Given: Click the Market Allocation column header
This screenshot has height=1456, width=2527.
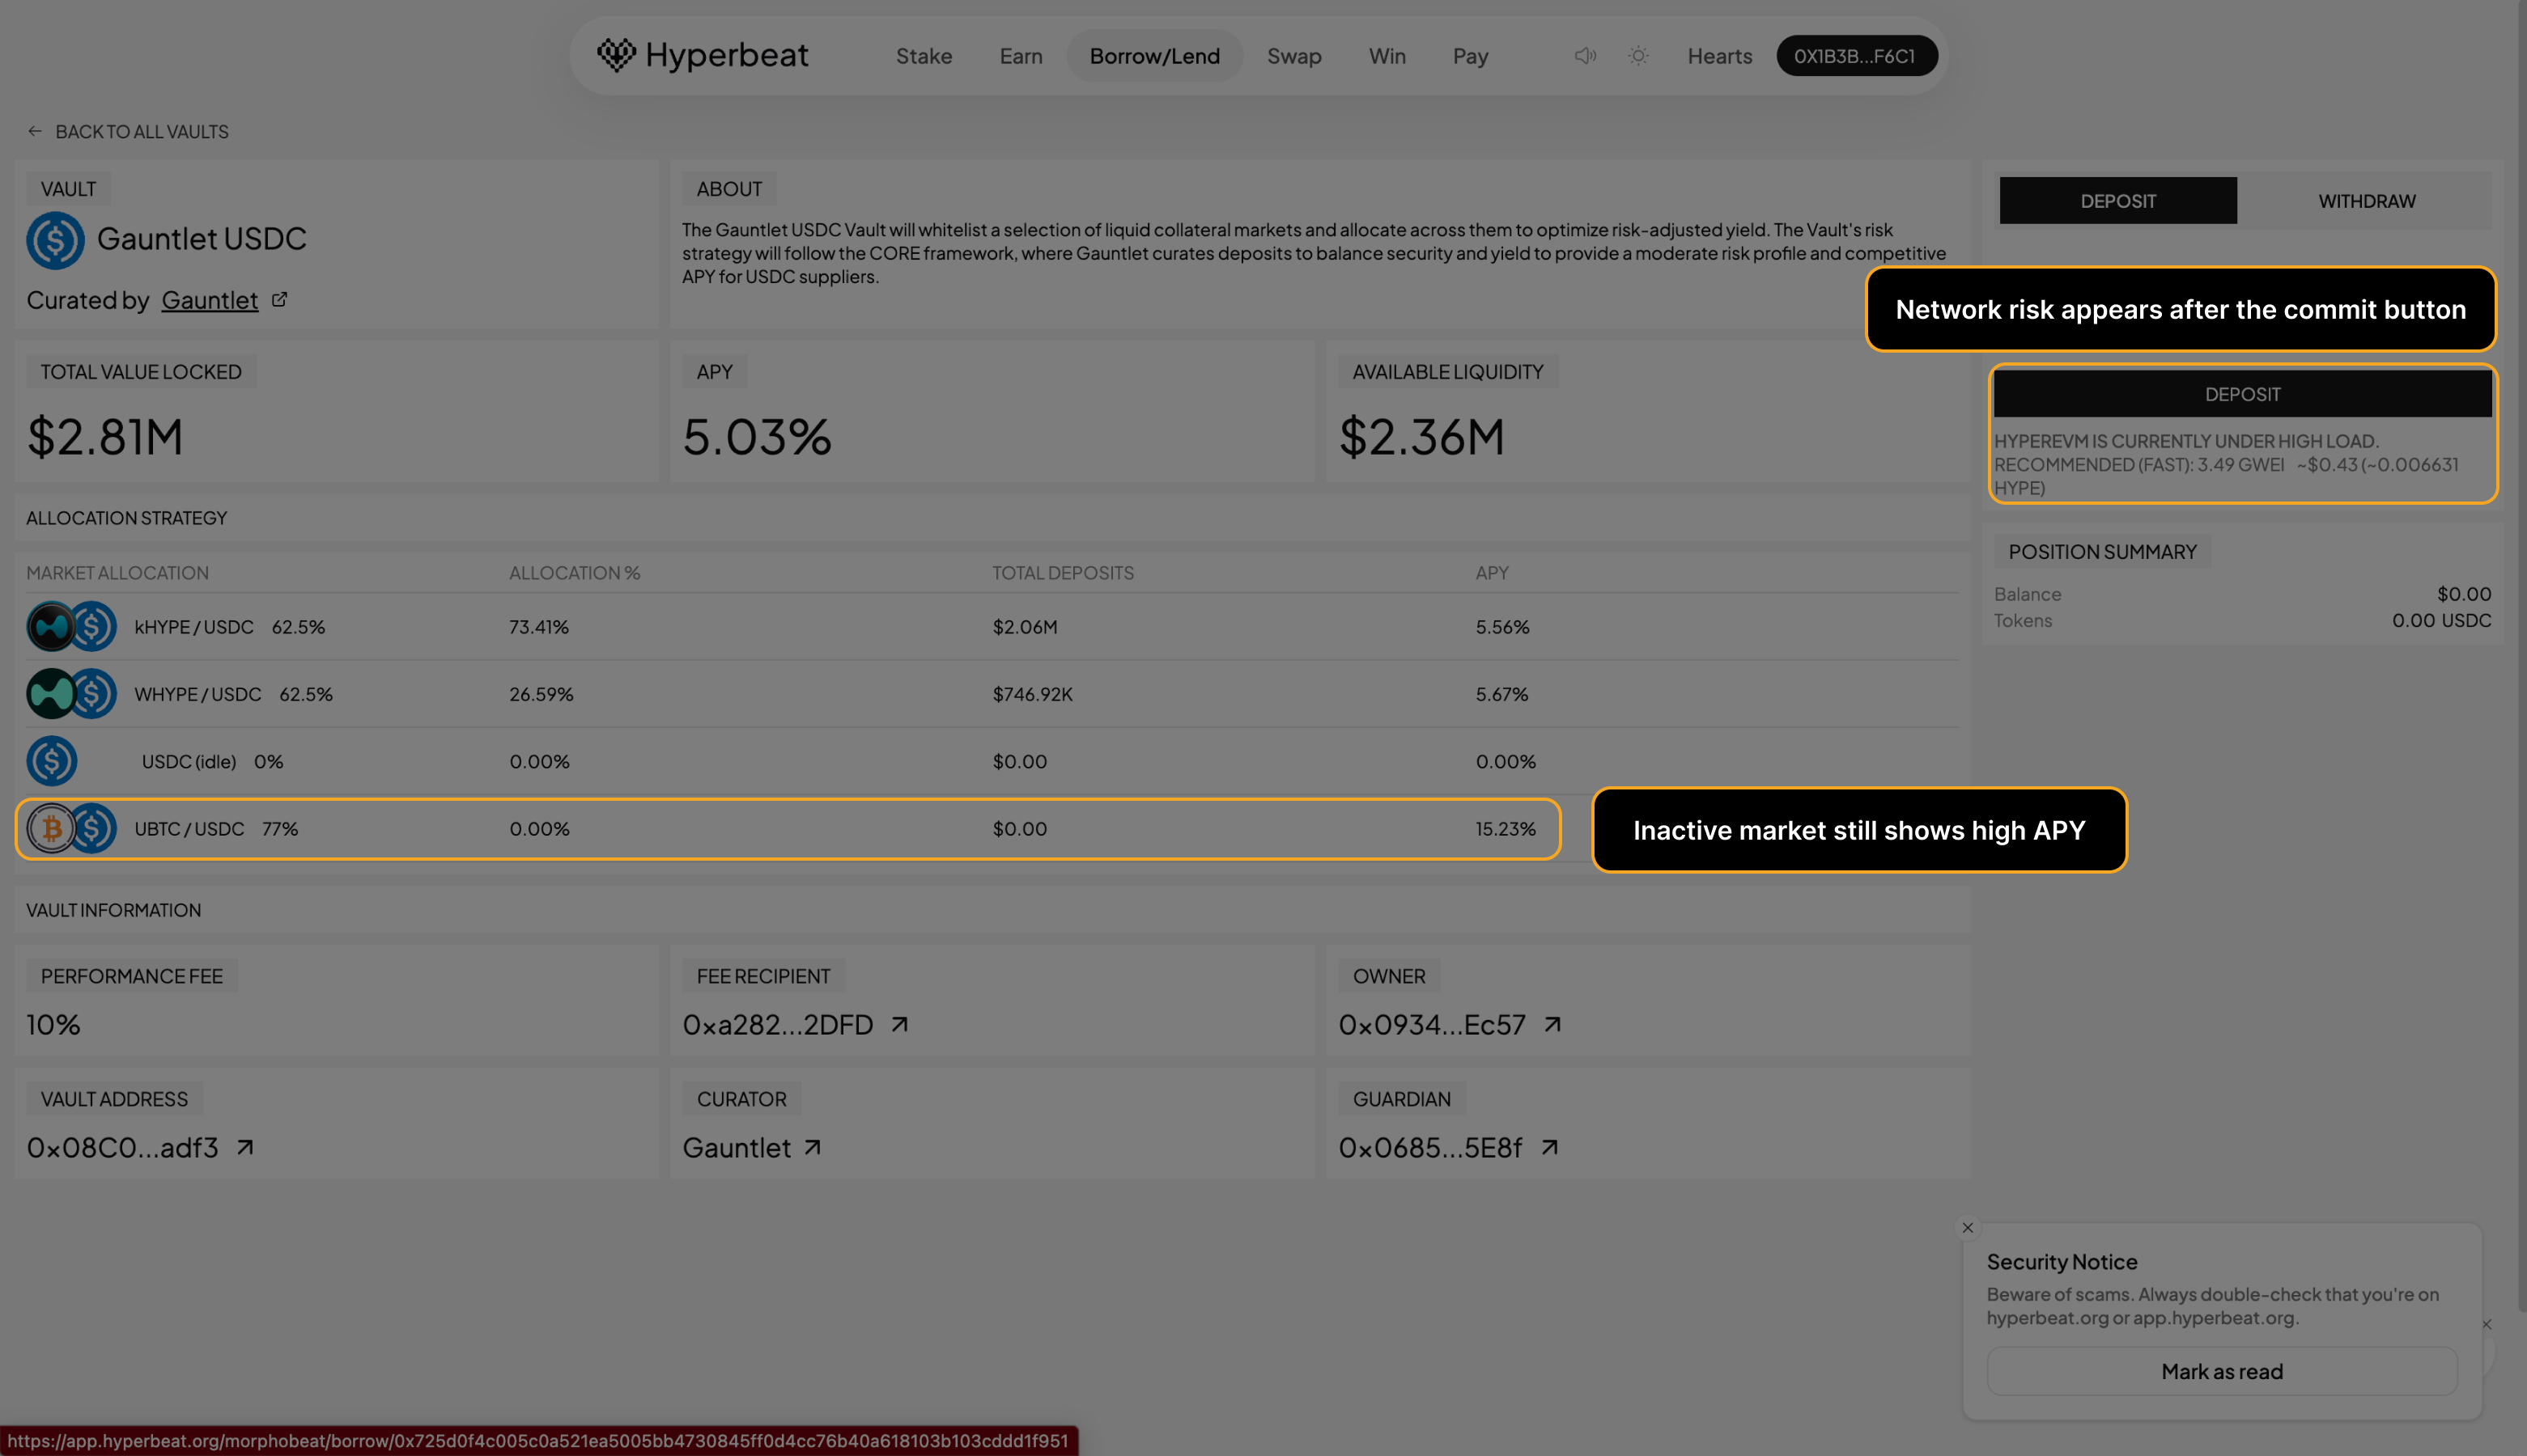Looking at the screenshot, I should (117, 573).
